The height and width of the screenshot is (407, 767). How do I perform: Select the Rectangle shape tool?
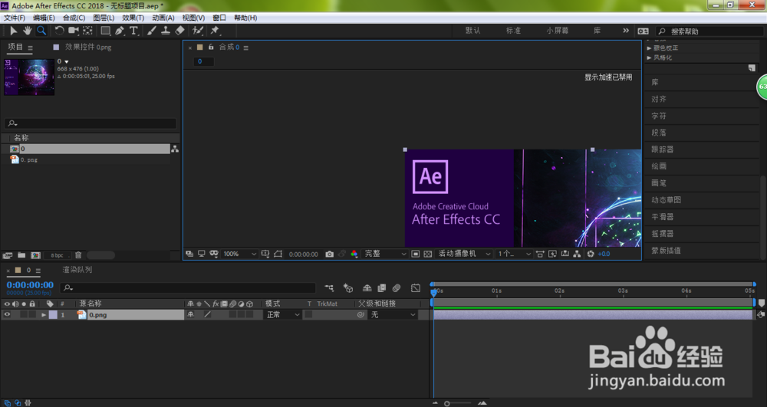(105, 31)
